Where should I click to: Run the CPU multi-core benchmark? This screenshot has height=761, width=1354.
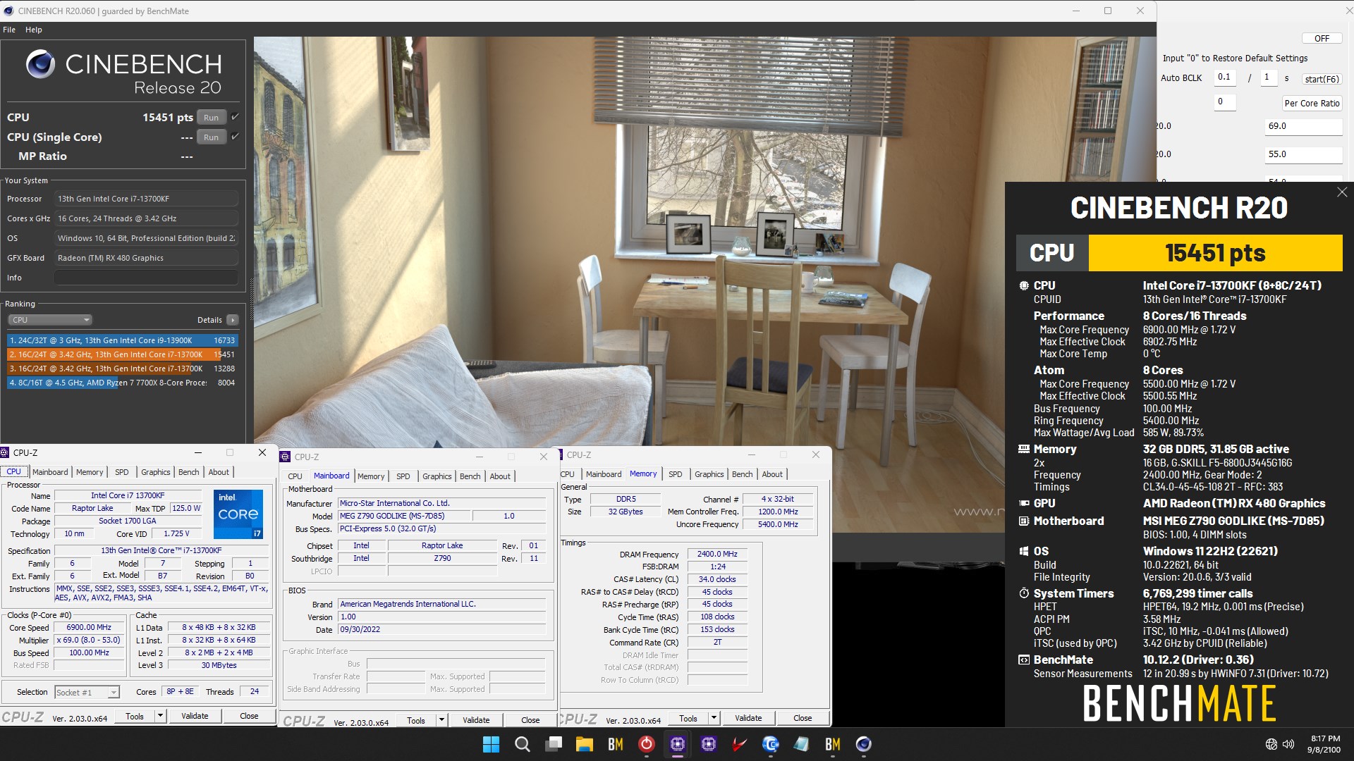[x=211, y=118]
